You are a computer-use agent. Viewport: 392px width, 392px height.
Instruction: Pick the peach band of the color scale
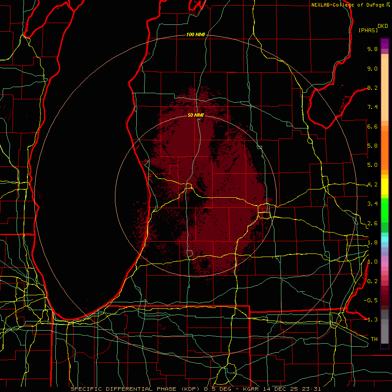tap(385, 90)
